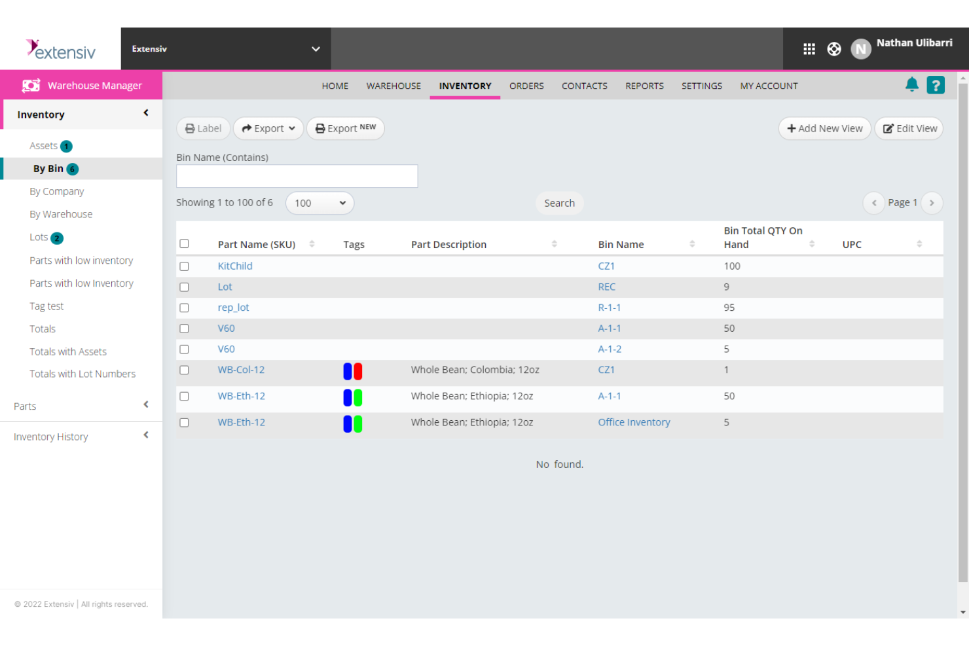
Task: Open notifications via the bell icon
Action: click(x=911, y=84)
